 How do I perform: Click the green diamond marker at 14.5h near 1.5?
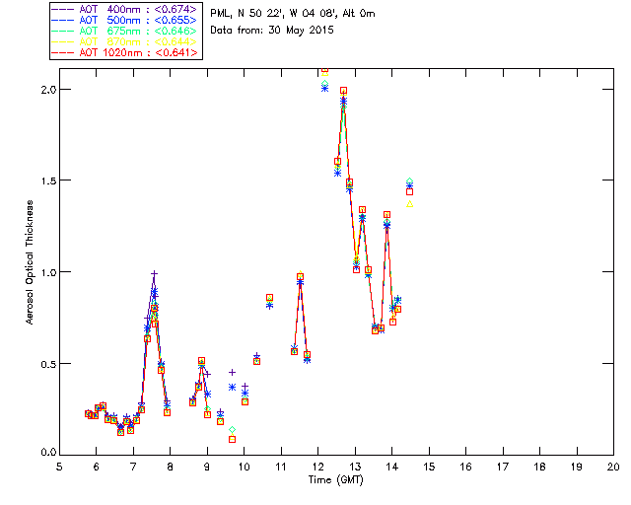410,181
